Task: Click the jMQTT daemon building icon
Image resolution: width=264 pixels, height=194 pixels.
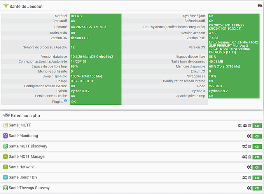Action: point(250,126)
